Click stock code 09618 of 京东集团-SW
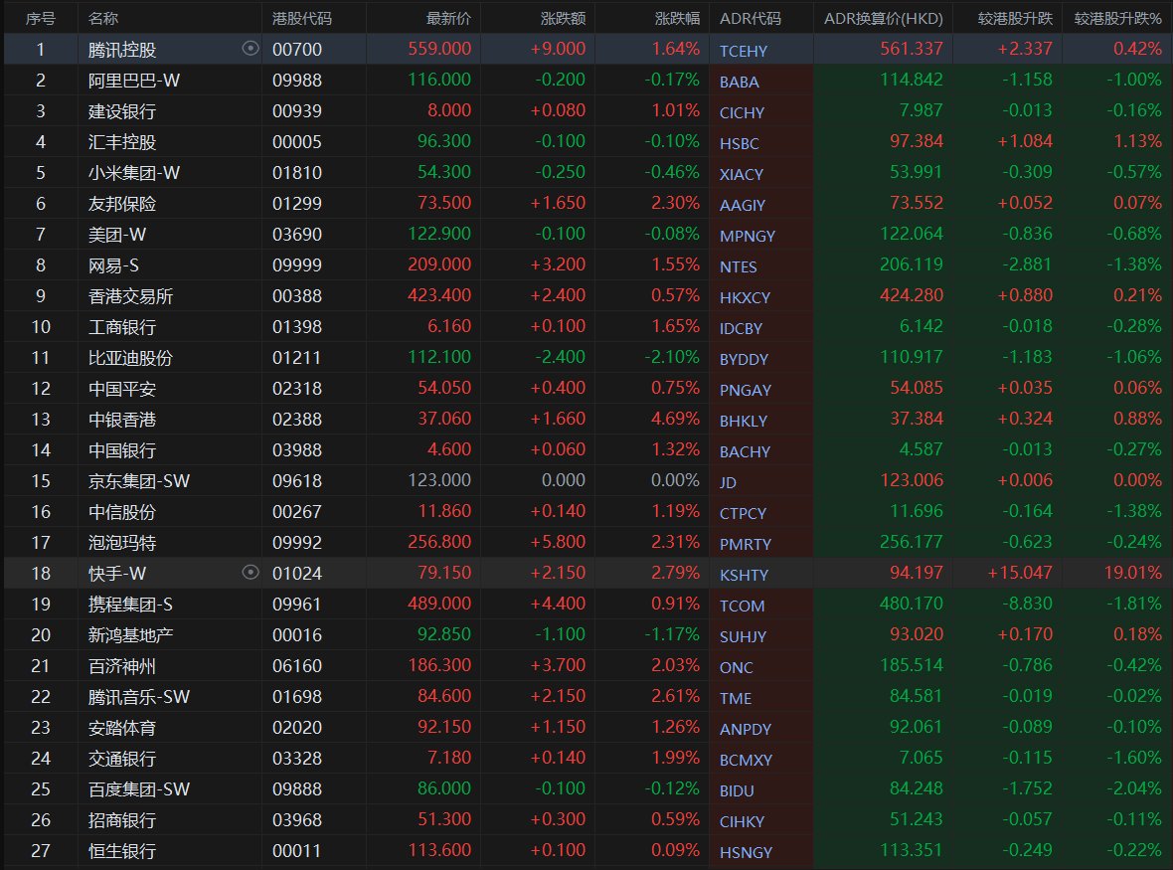Screen dimensions: 1173x870 pyautogui.click(x=297, y=481)
